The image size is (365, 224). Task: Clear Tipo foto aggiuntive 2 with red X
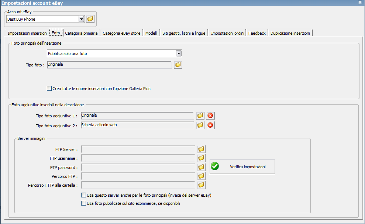tap(210, 125)
